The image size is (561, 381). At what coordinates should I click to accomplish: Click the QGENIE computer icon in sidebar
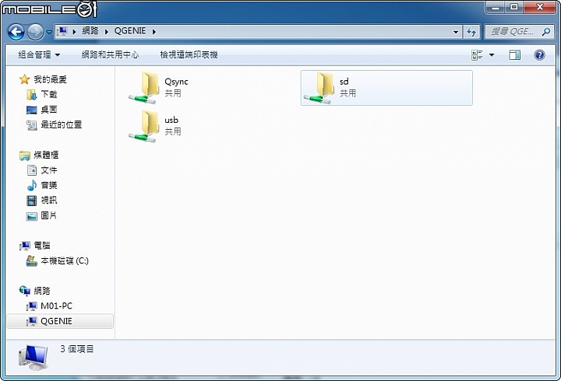(31, 321)
